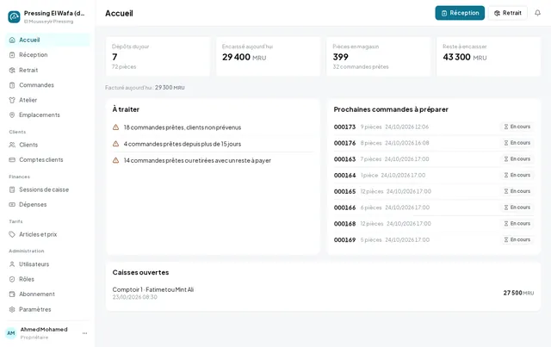
Task: Open Comptes clients in the sidebar
Action: (48, 159)
